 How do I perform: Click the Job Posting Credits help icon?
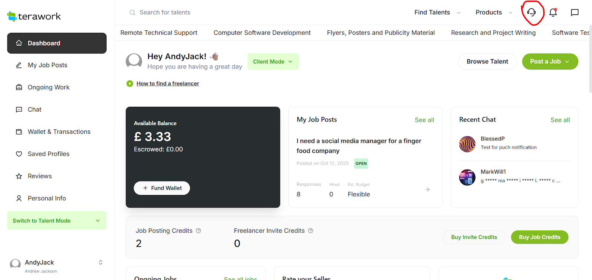pos(198,231)
